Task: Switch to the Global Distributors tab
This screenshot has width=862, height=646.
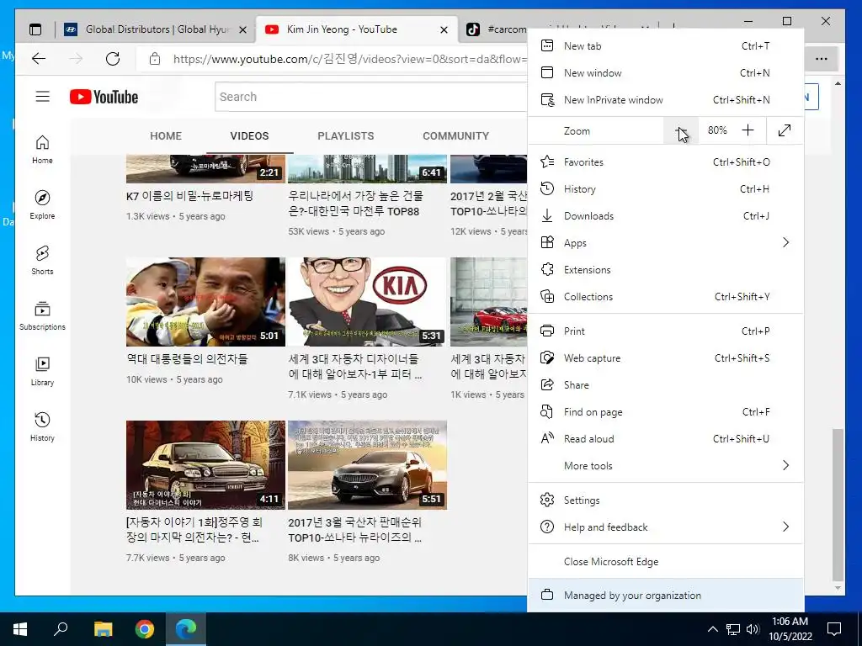Action: tap(157, 29)
